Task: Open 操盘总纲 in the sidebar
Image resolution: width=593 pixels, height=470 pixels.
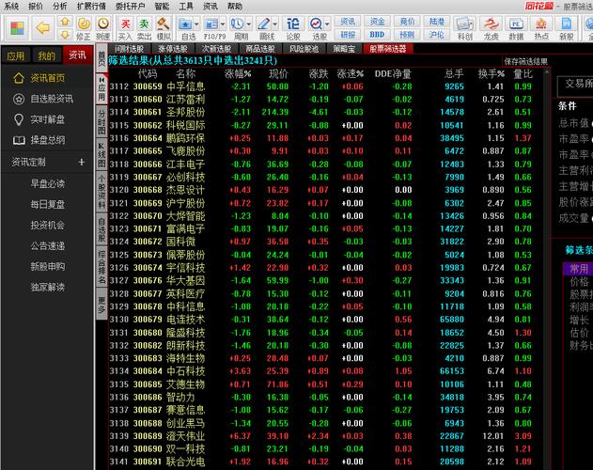Action: coord(47,140)
